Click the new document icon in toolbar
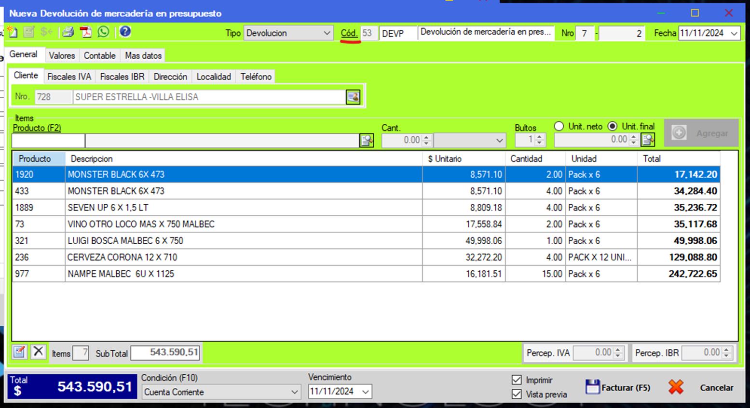The image size is (750, 408). [13, 32]
